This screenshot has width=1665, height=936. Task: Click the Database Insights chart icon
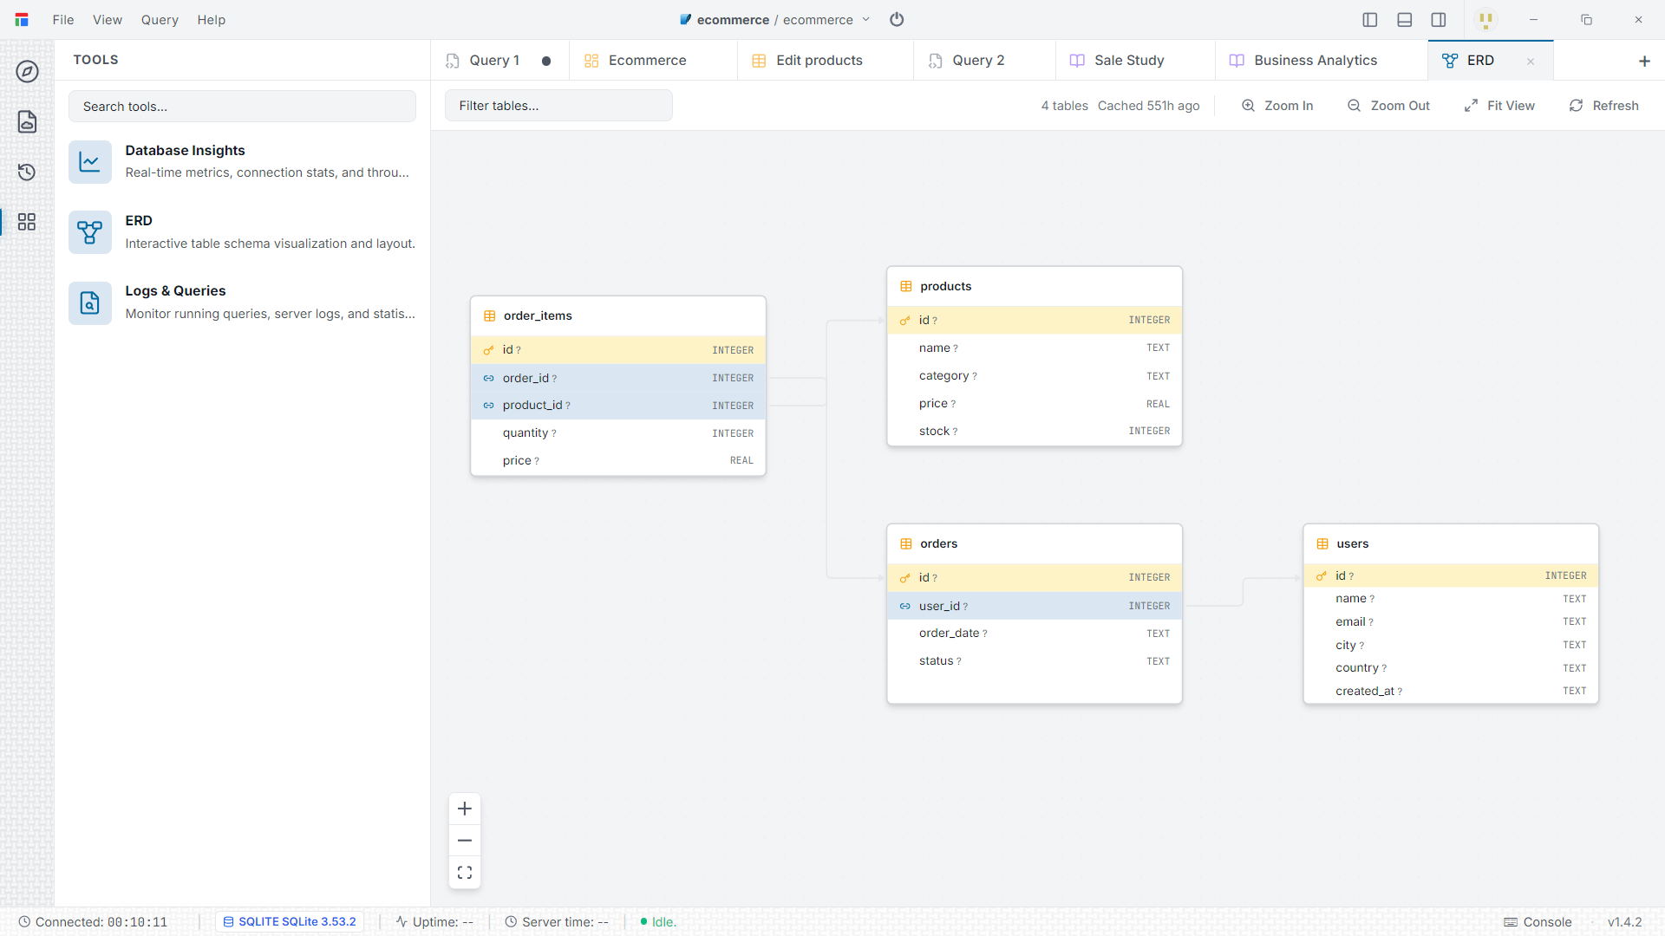[90, 162]
